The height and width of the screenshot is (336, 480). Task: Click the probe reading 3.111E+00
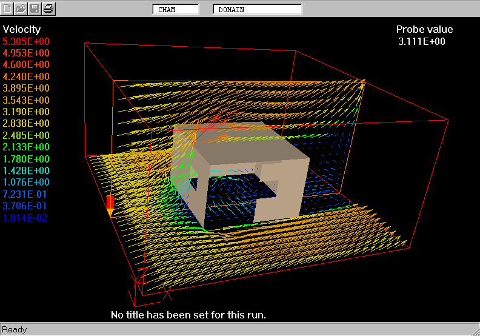coord(422,41)
